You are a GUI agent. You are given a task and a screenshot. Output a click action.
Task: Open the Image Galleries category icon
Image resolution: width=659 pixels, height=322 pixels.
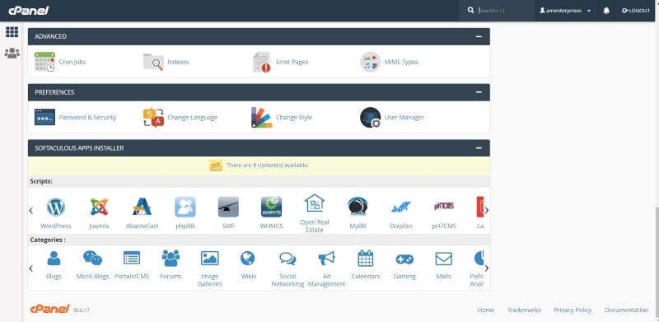210,258
